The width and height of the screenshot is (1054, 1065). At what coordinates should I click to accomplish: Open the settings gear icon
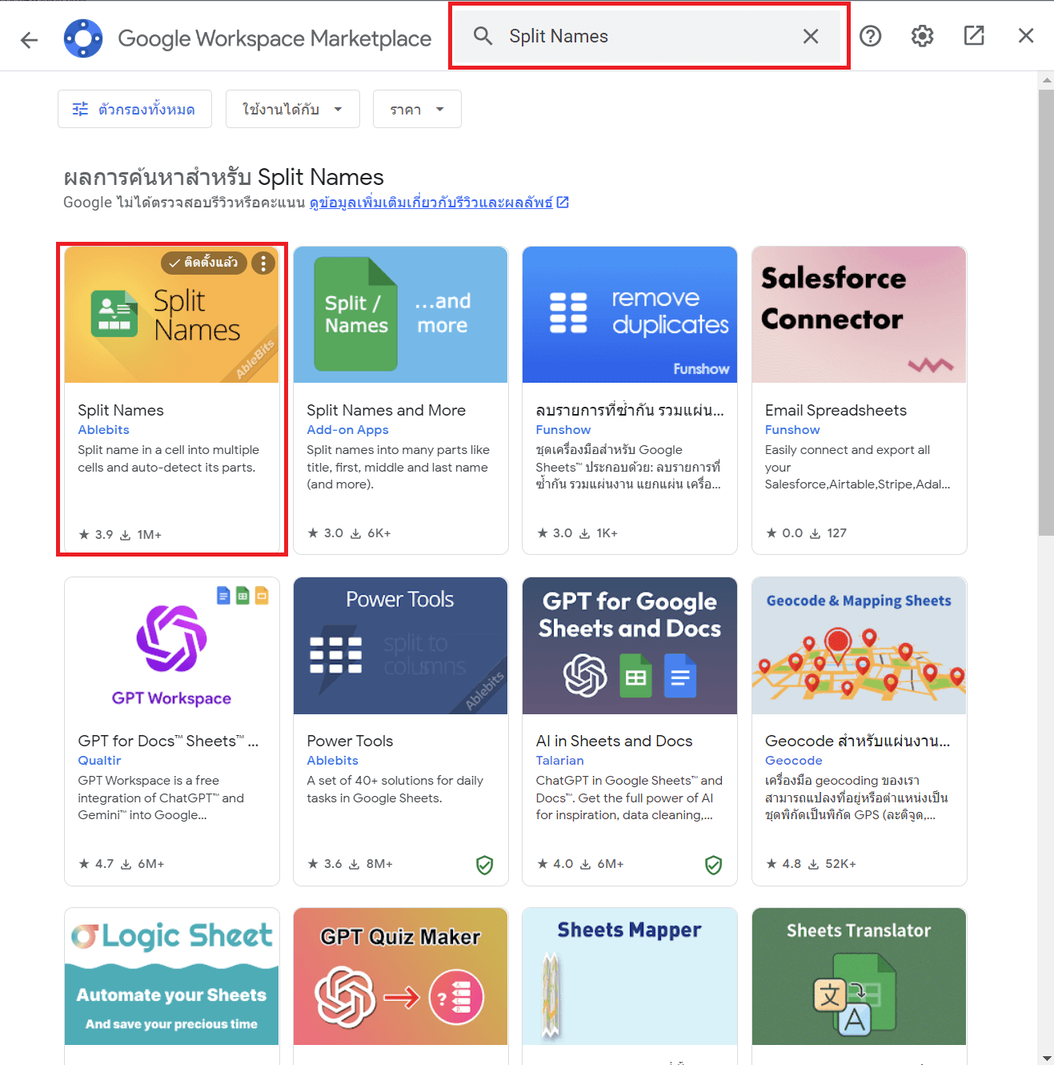click(x=922, y=36)
